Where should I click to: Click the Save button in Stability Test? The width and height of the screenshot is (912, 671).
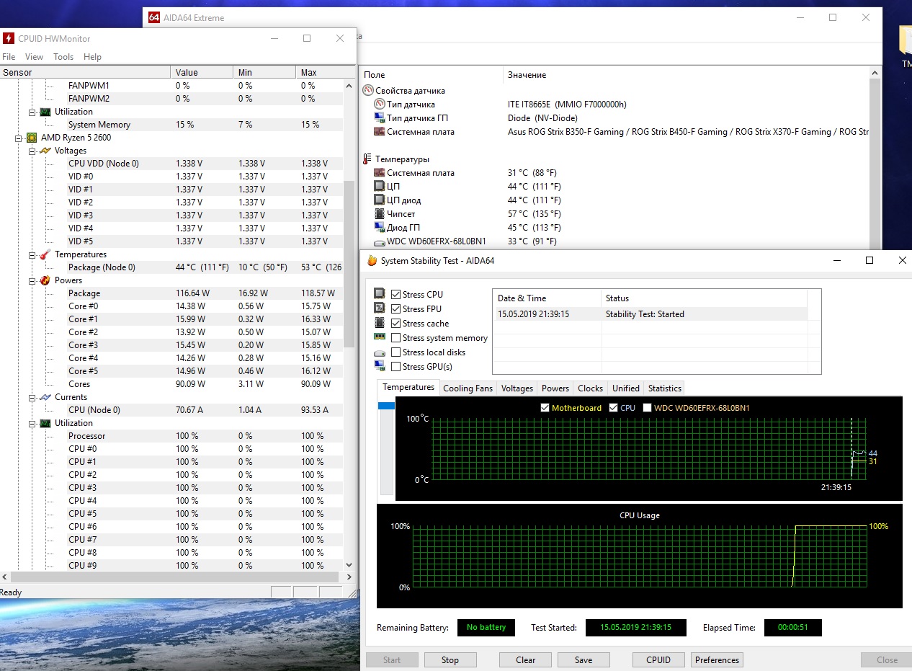(584, 659)
